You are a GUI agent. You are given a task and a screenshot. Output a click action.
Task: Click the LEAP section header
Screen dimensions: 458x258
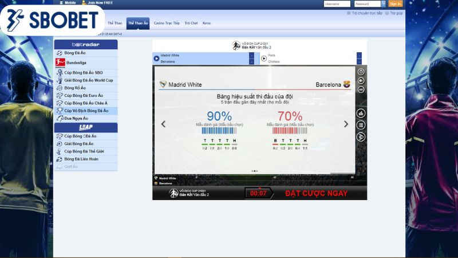point(86,127)
